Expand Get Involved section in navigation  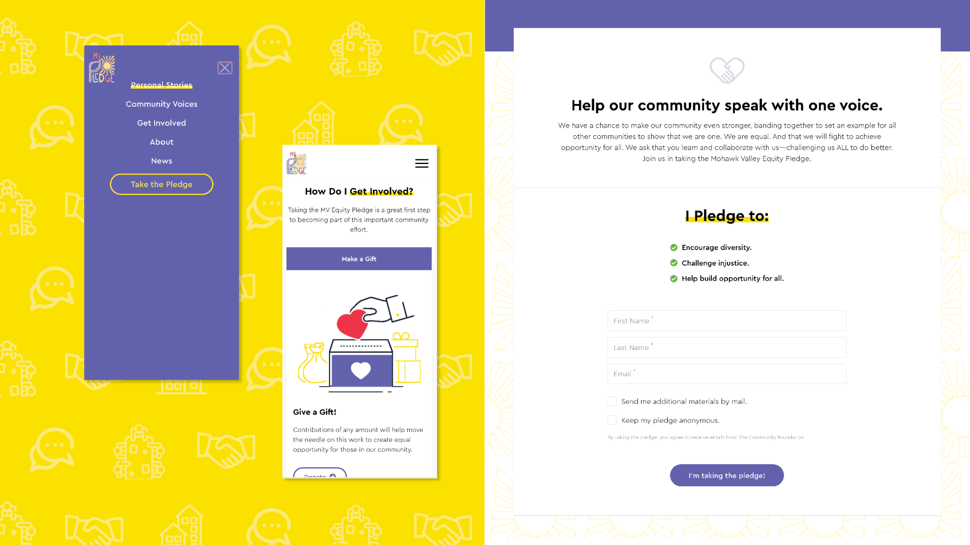161,123
